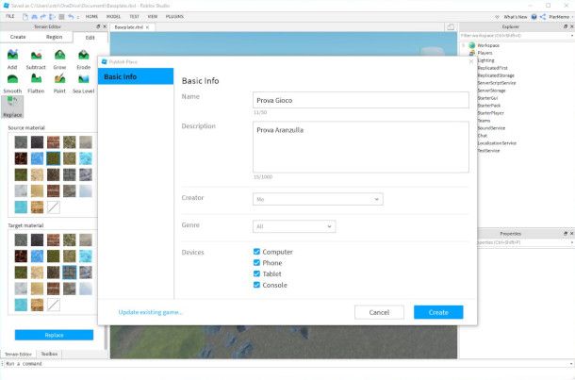Open the HOME ribbon tab
This screenshot has width=575, height=380.
[x=91, y=17]
